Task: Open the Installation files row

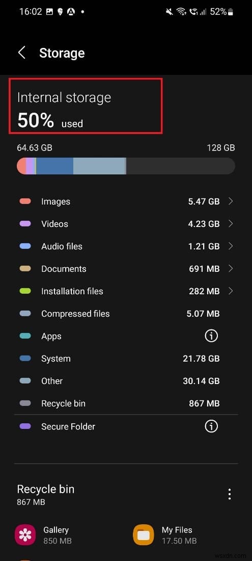Action: tap(126, 291)
